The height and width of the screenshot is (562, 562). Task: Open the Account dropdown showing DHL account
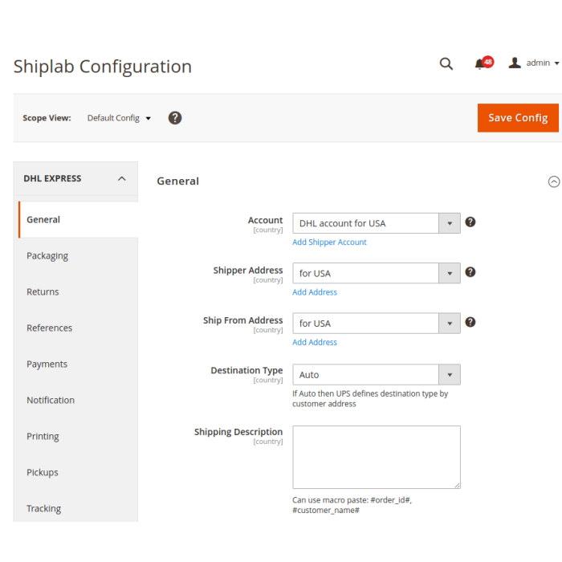[x=377, y=223]
